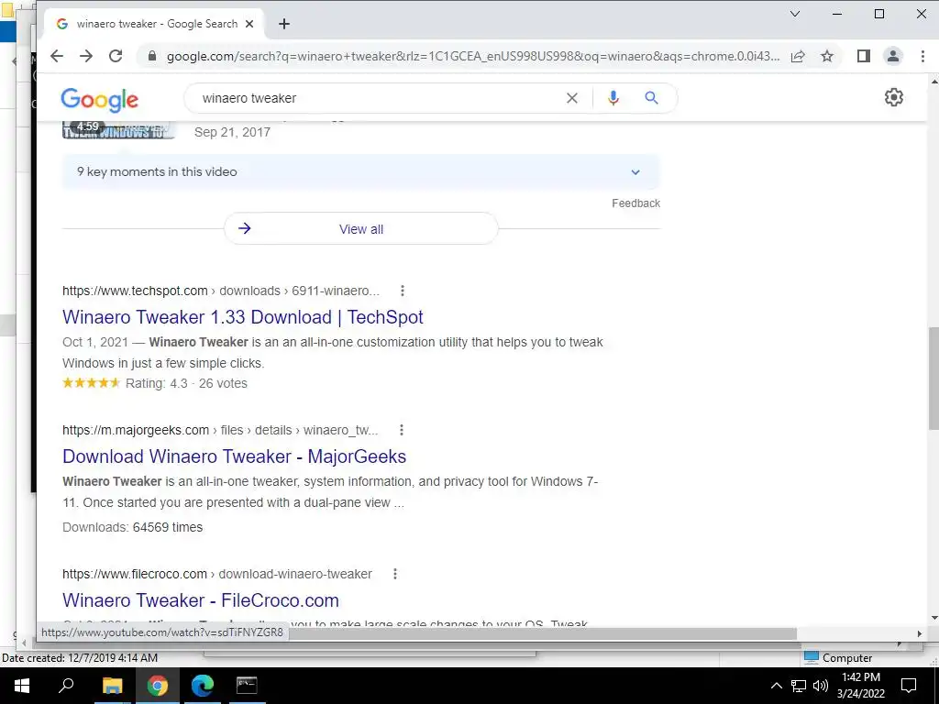939x704 pixels.
Task: Launch Microsoft Edge from the taskbar
Action: pyautogui.click(x=203, y=686)
